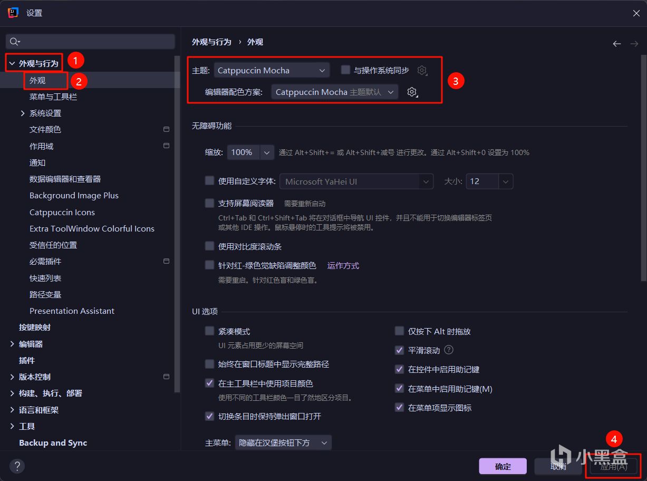Select 菜单与工具栏 settings page
Image resolution: width=647 pixels, height=481 pixels.
(53, 97)
